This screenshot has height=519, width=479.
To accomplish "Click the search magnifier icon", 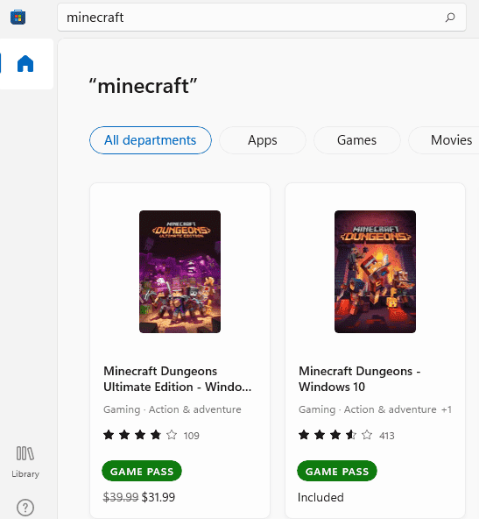I will click(450, 18).
